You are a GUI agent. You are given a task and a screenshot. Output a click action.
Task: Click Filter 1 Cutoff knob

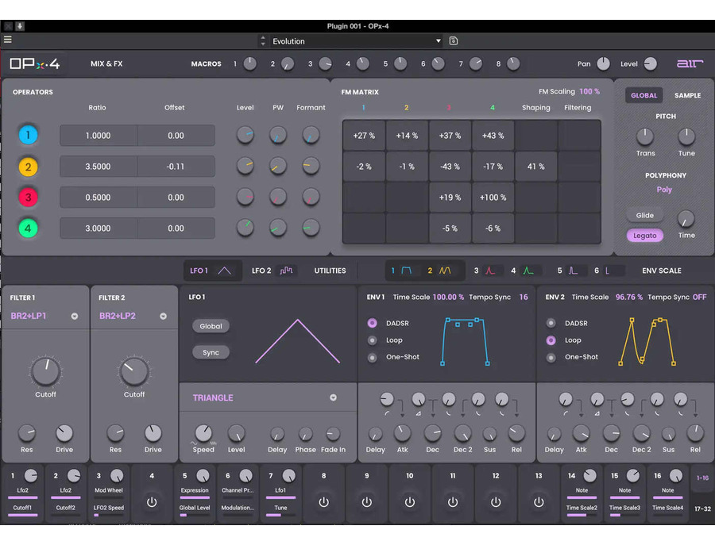45,371
